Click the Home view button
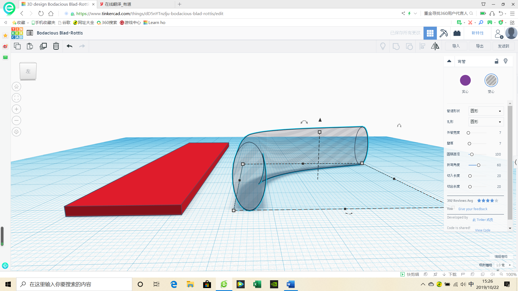518x291 pixels. [x=16, y=86]
